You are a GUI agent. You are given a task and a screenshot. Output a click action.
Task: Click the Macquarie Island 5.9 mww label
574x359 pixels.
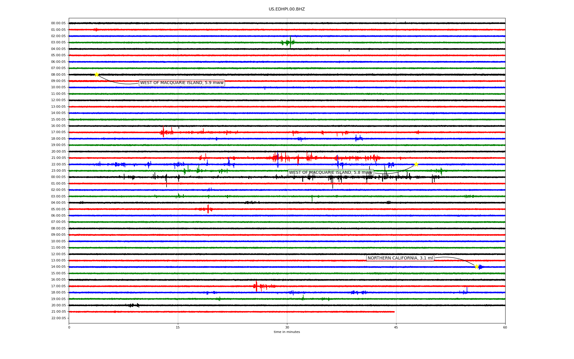coord(182,83)
